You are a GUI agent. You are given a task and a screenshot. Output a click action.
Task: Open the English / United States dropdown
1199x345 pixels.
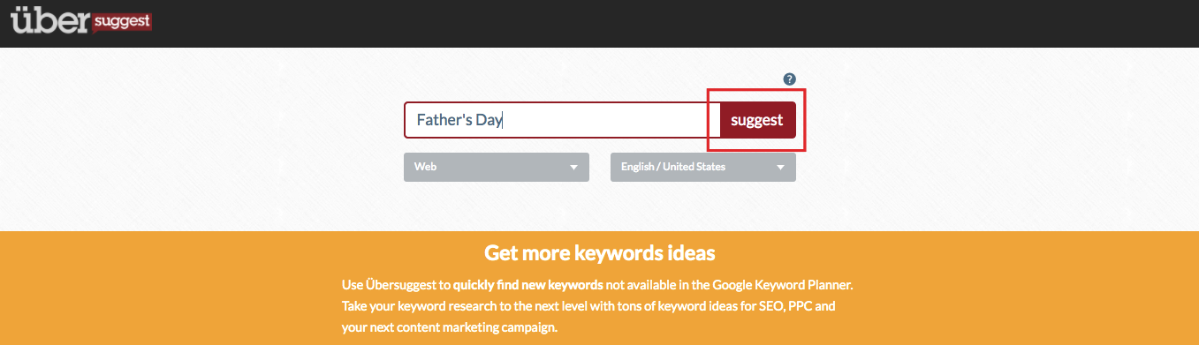click(703, 167)
